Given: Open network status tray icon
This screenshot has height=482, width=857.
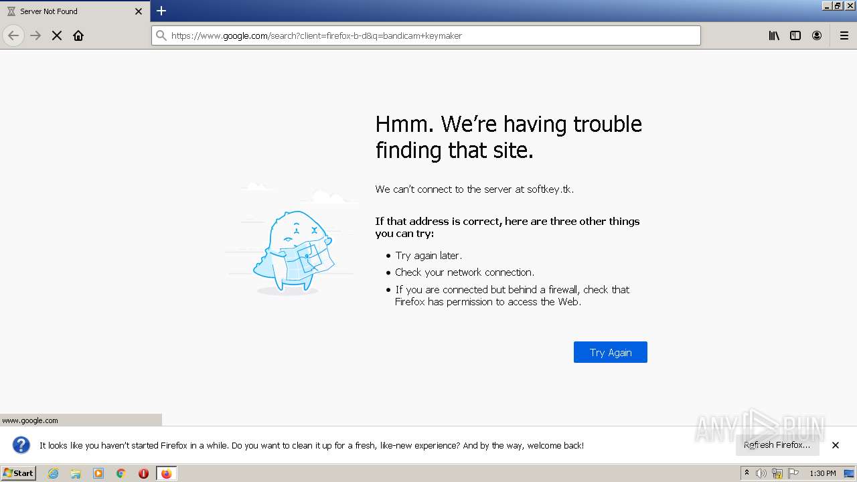Looking at the screenshot, I should (777, 473).
